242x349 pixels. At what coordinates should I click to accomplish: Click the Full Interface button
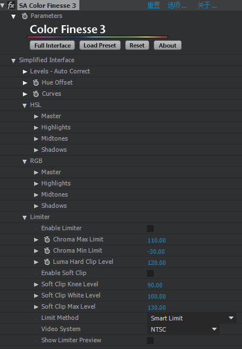53,45
